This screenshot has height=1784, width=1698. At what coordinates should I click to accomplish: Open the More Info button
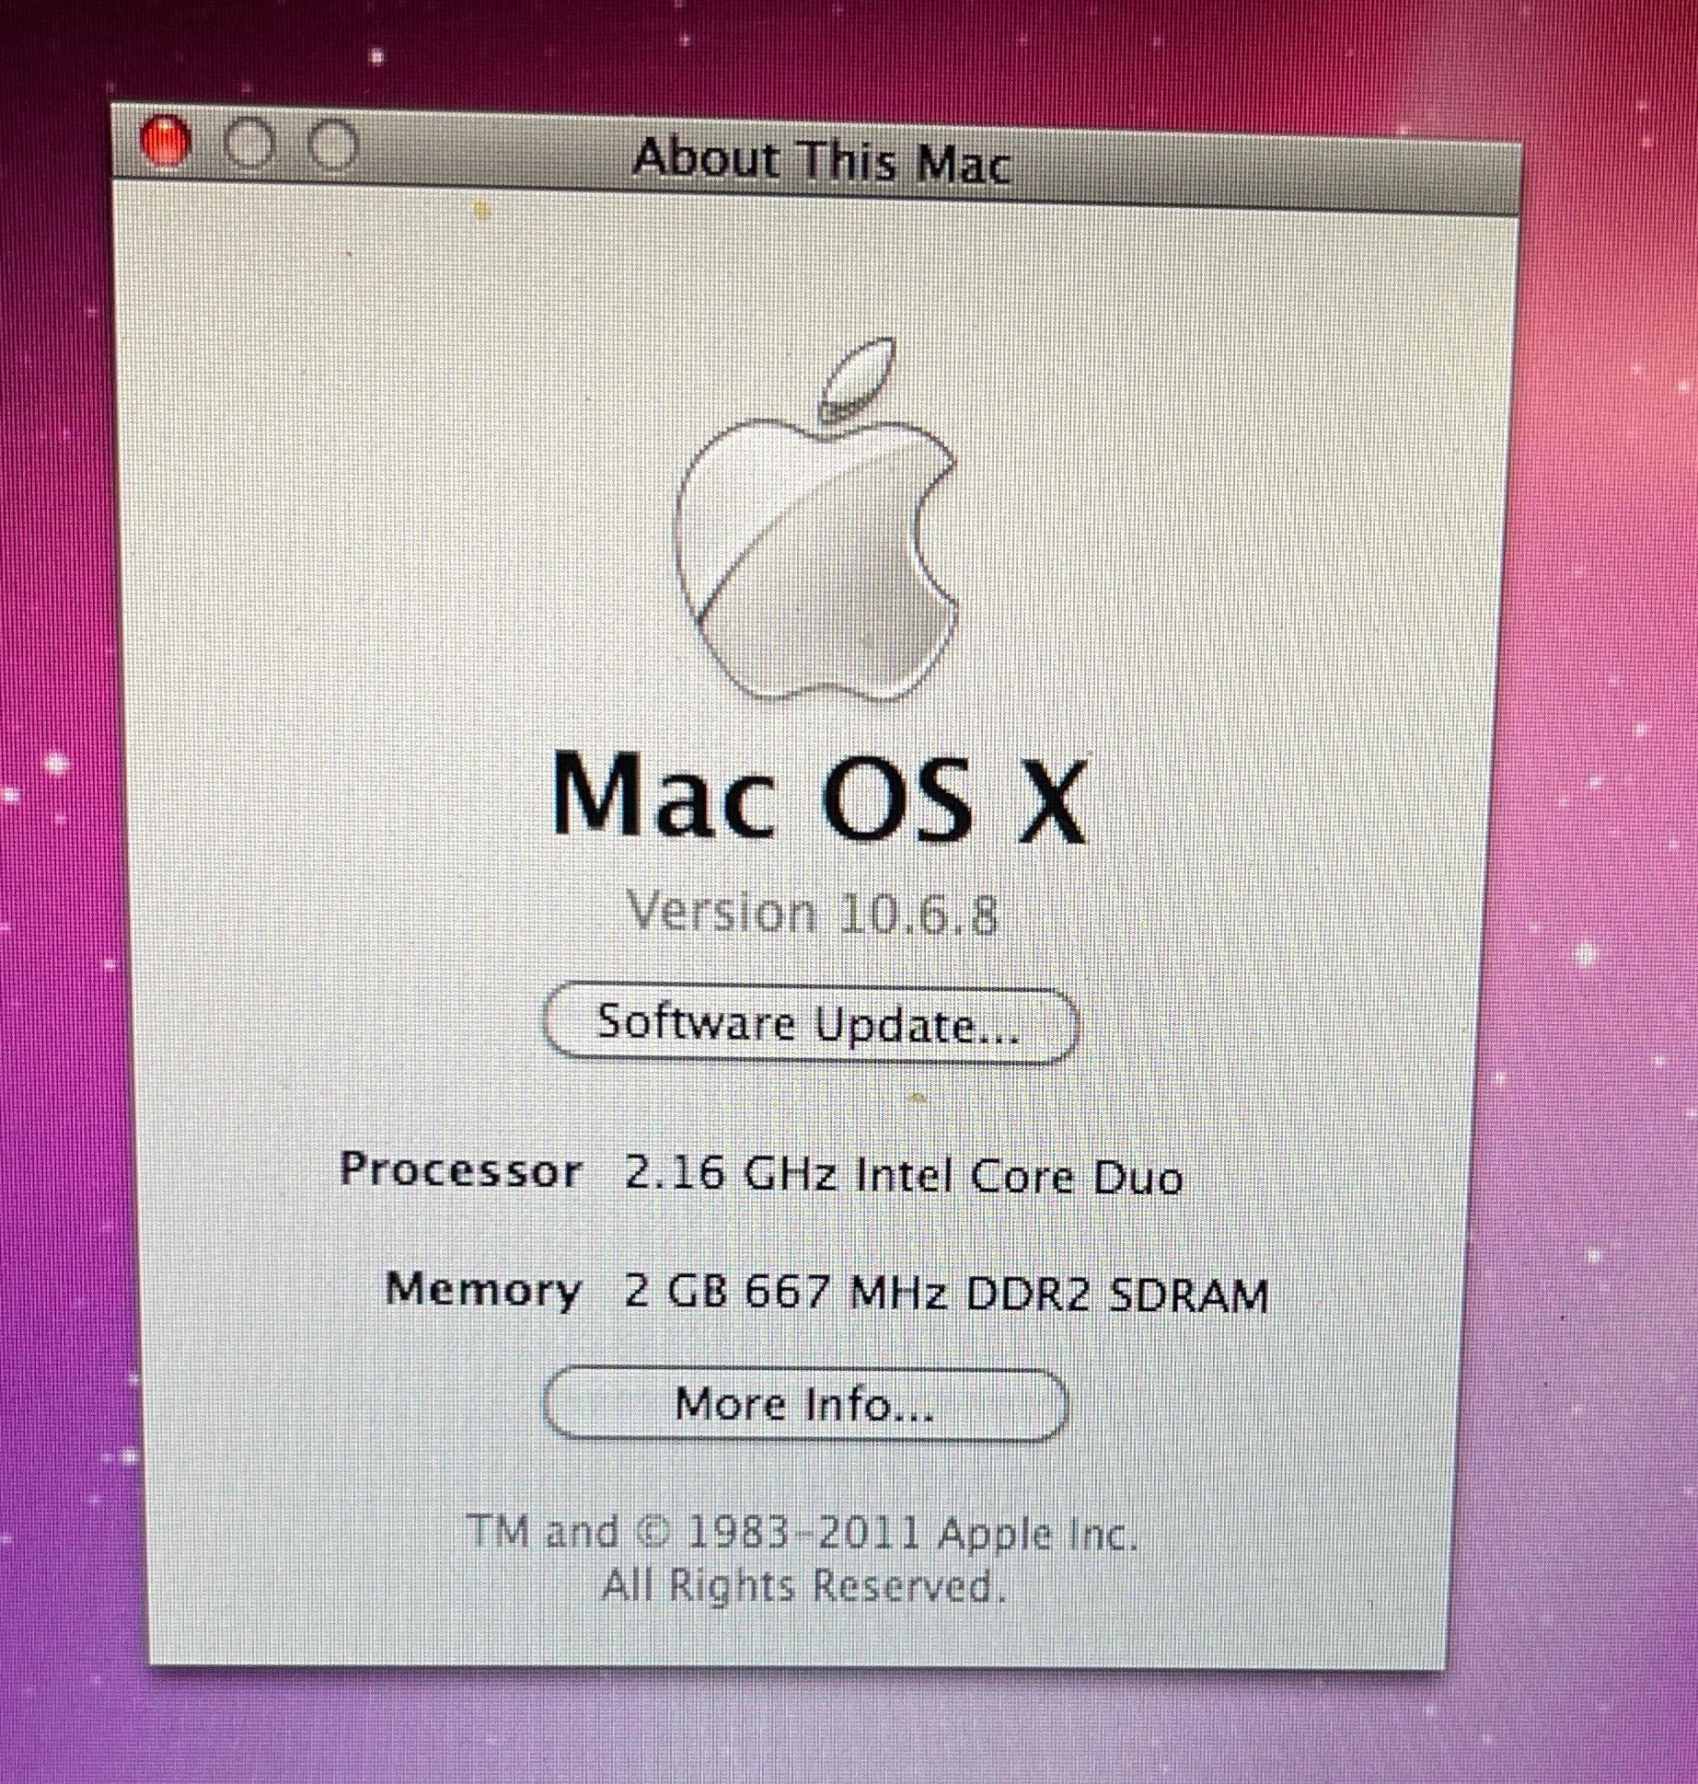(806, 1405)
